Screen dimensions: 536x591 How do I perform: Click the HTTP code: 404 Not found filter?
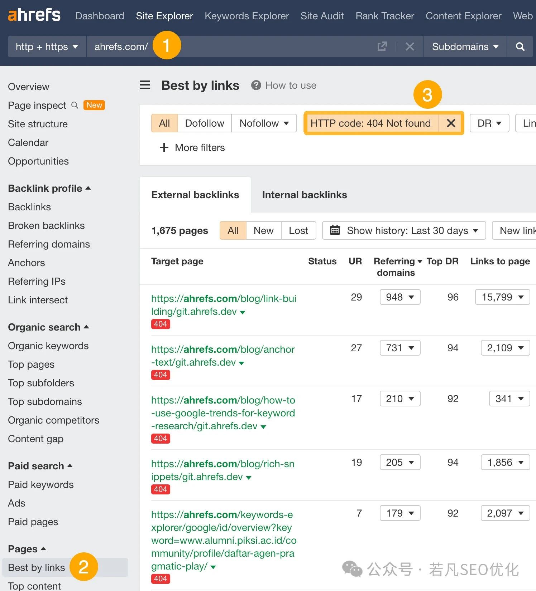point(371,123)
